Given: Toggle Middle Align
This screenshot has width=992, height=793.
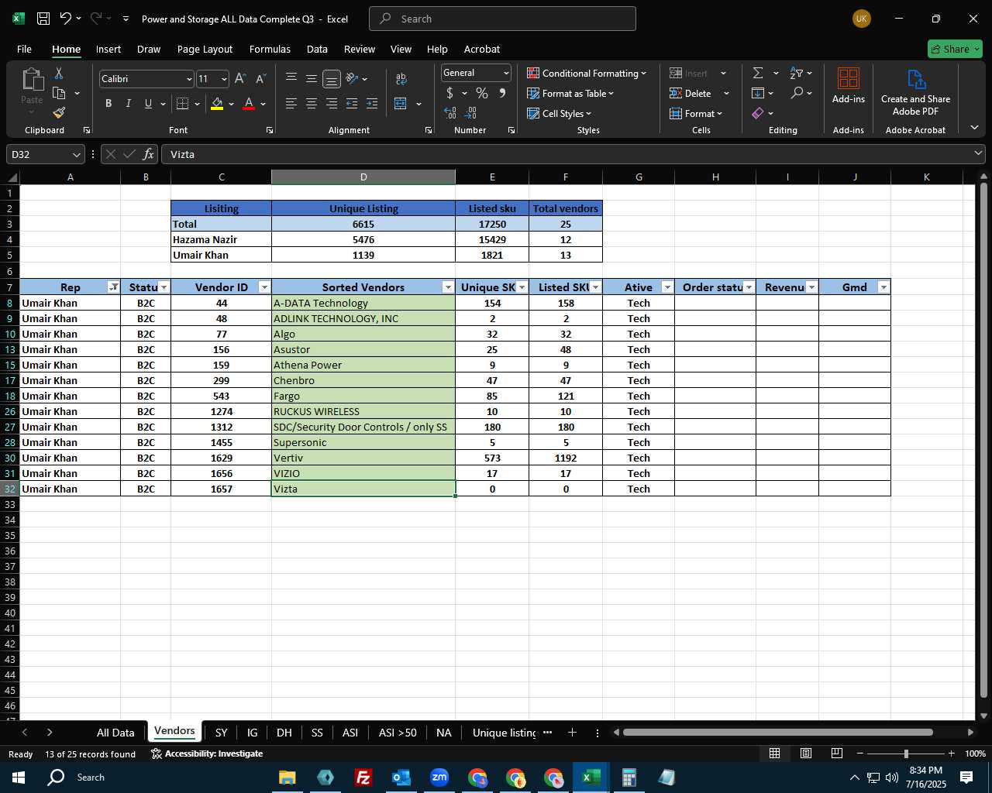Looking at the screenshot, I should [x=312, y=78].
